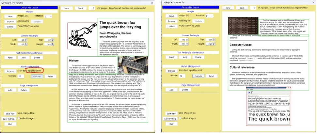Click the back button in right window
This screenshot has width=317, height=134.
tap(242, 8)
